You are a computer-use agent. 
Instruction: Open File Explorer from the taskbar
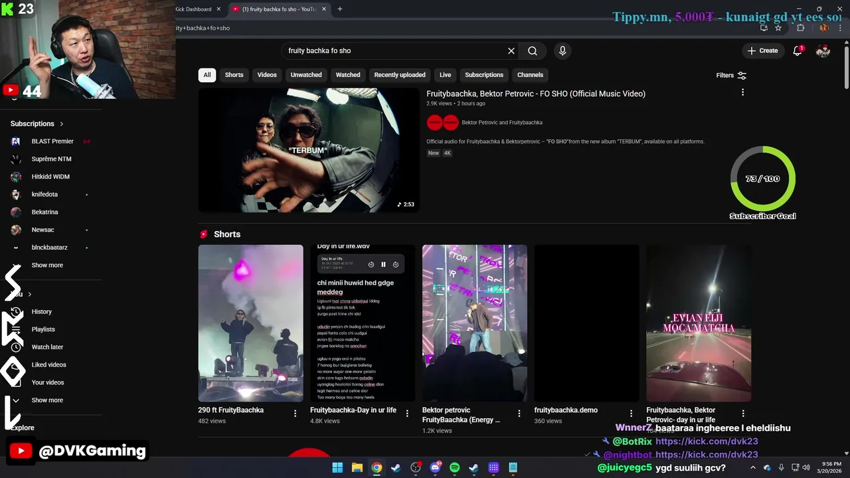pos(357,467)
